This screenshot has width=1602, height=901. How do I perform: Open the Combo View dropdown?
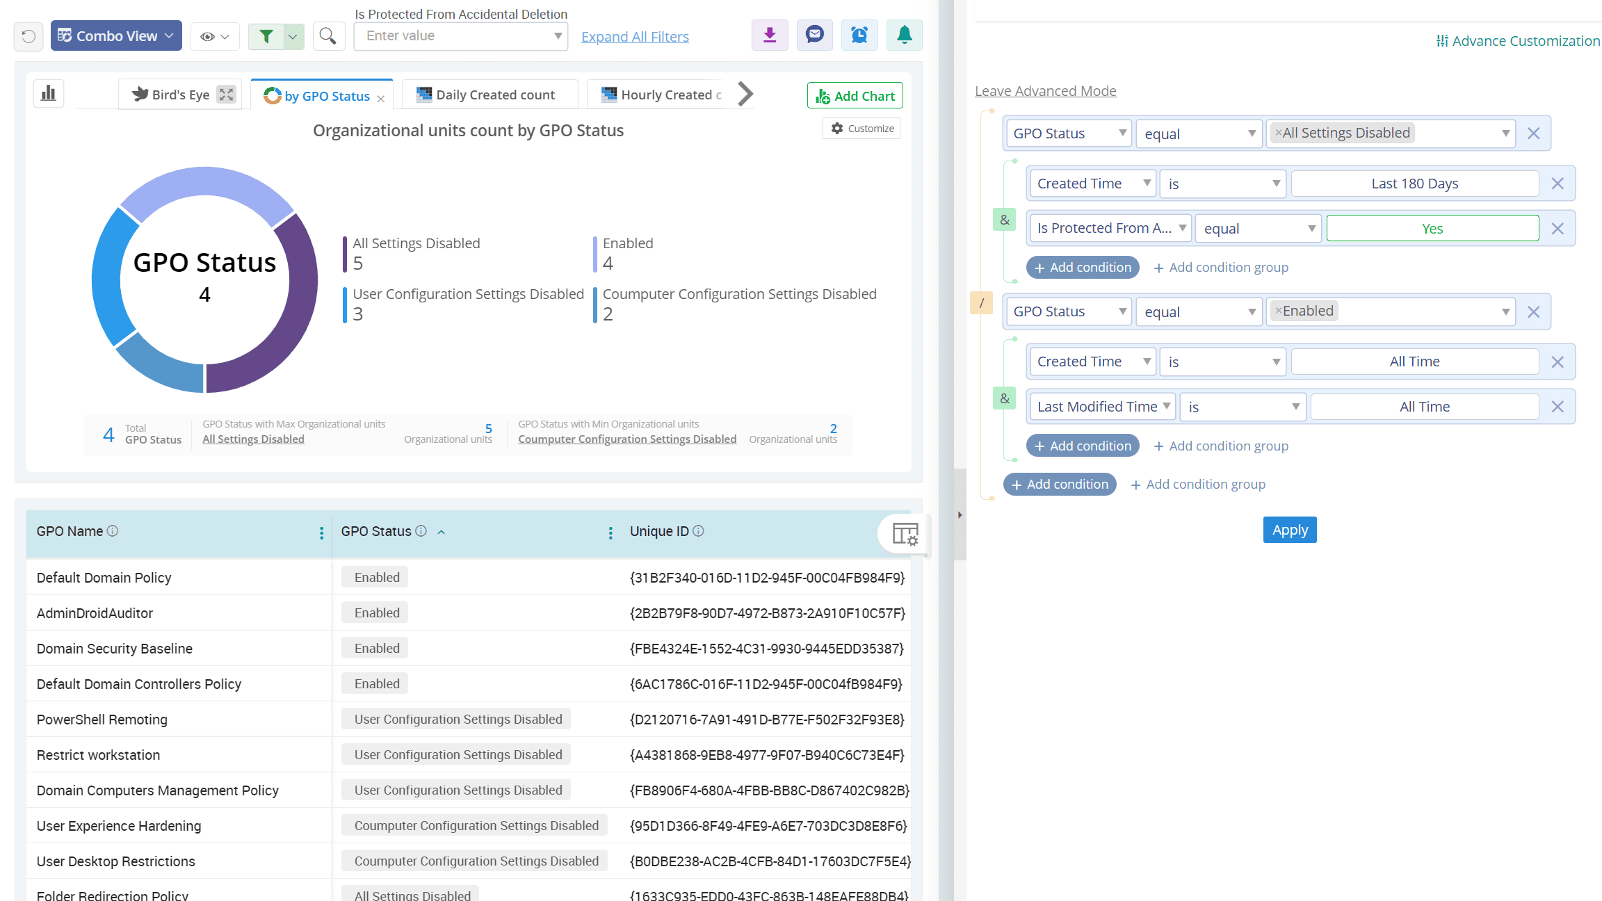tap(116, 35)
